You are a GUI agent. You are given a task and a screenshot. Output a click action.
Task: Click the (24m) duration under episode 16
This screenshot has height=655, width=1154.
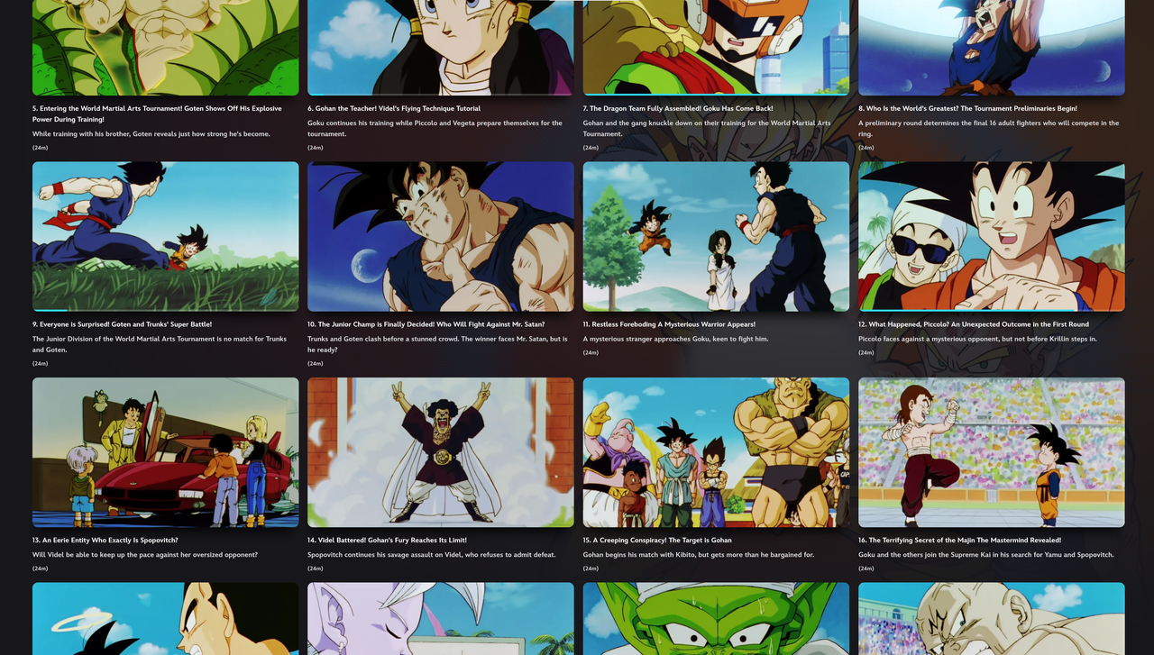click(865, 569)
